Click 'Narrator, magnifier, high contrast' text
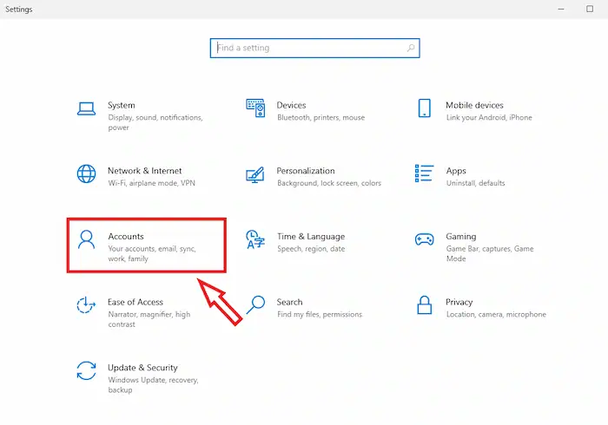Viewport: 608px width, 425px height. [149, 319]
